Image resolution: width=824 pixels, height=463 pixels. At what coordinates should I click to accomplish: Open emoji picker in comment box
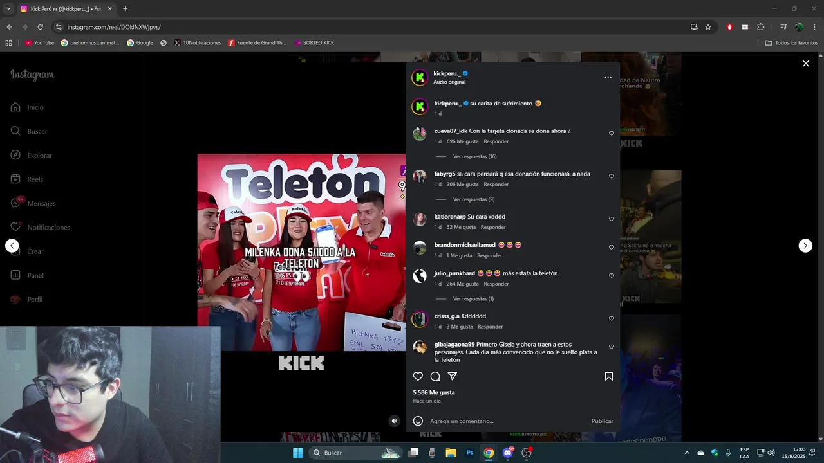point(418,421)
